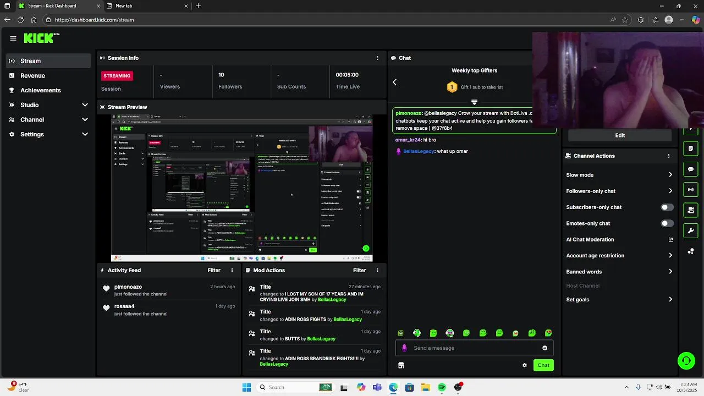The image size is (704, 396).
Task: Click the Stream Preview thumbnail
Action: [242, 188]
